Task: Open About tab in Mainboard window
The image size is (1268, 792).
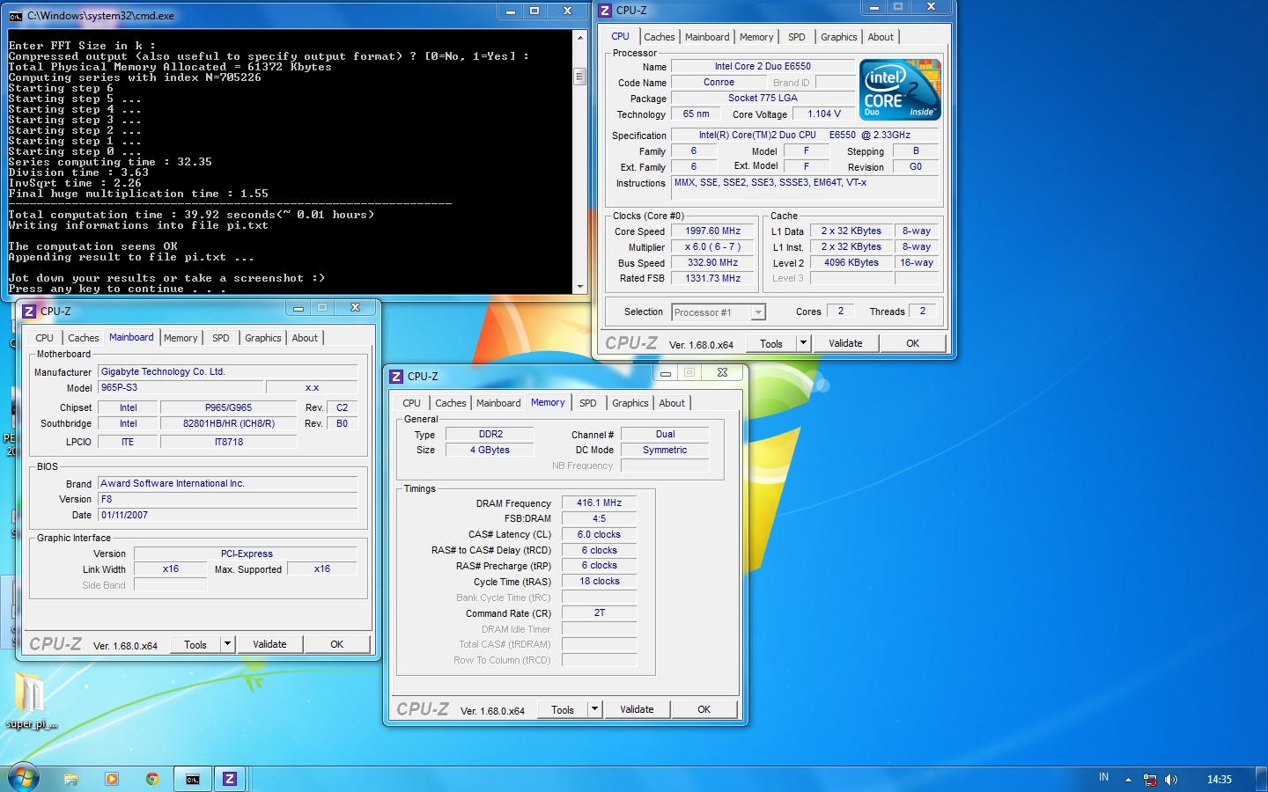Action: coord(305,338)
